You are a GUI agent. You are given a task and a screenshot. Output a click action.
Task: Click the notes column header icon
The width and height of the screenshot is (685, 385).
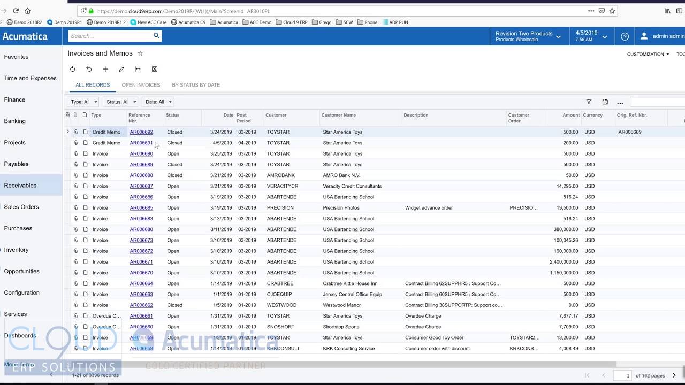point(85,115)
